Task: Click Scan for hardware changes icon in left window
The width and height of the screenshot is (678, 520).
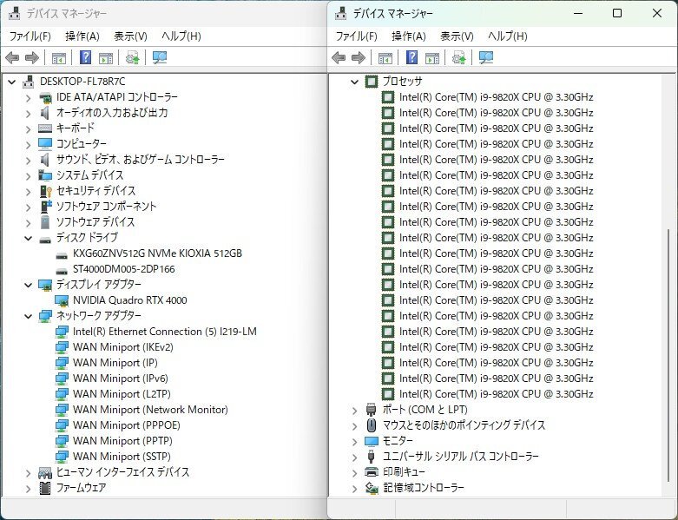Action: [x=160, y=57]
